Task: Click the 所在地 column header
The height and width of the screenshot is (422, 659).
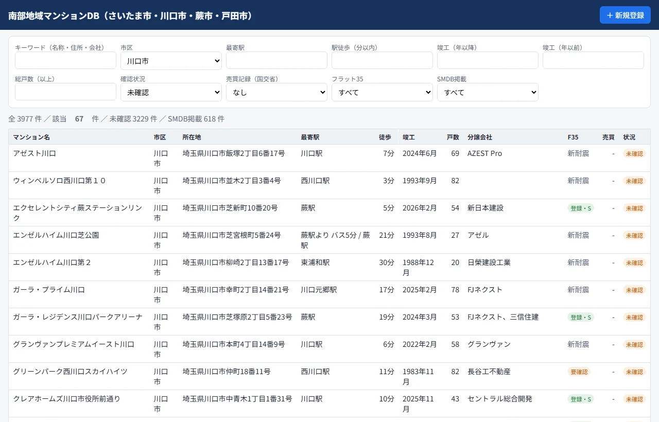Action: tap(192, 137)
